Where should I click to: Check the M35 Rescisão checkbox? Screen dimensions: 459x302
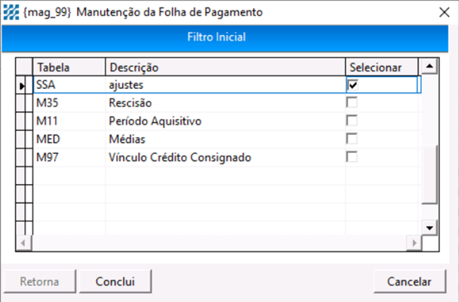pos(352,102)
